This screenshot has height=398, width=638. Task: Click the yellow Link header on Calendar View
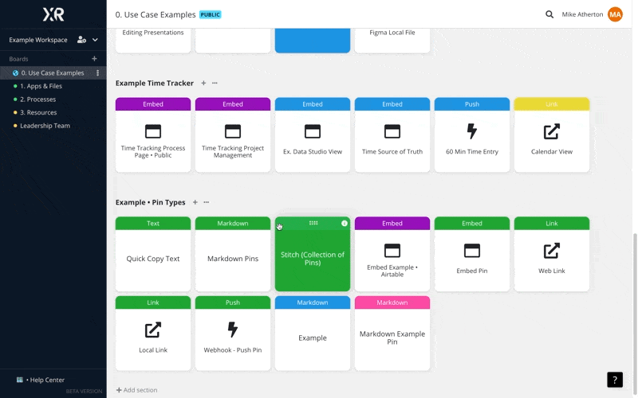click(552, 104)
